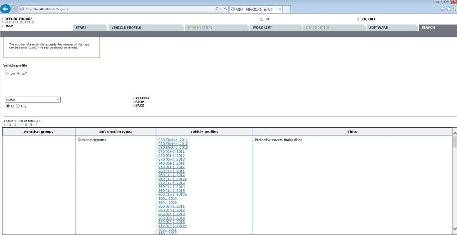This screenshot has height=235, width=457.
Task: Open address bar dropdown arrow
Action: click(x=221, y=9)
